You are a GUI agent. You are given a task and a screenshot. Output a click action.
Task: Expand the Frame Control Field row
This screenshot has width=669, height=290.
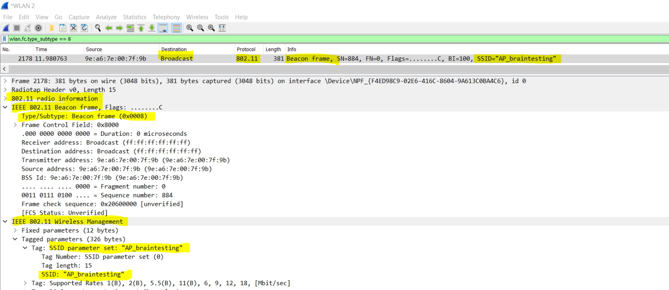[x=15, y=125]
